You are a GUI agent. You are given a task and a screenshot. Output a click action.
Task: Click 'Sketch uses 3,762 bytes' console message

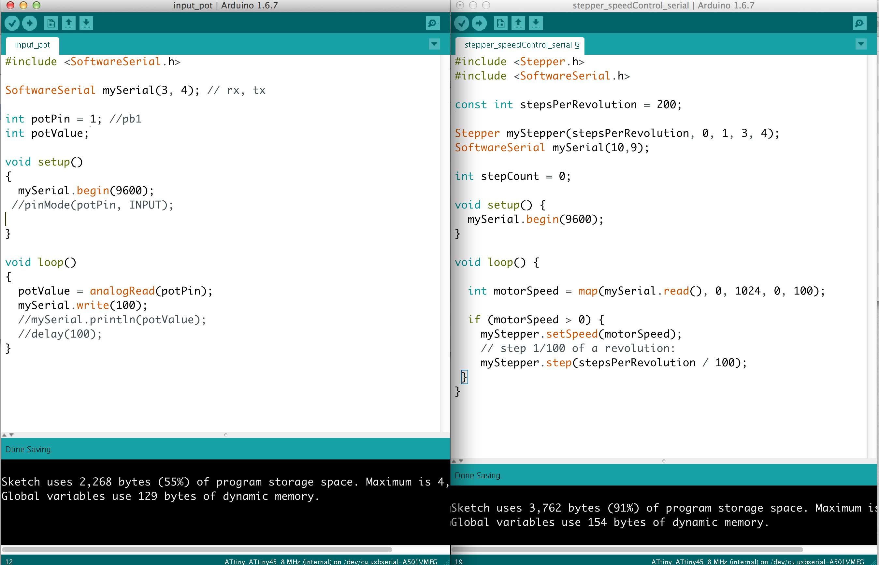point(664,508)
